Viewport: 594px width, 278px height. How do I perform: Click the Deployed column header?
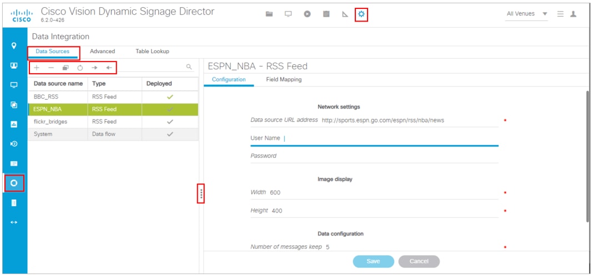tap(170, 84)
